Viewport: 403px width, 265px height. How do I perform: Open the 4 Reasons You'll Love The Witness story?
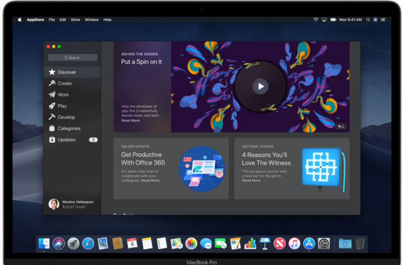[266, 159]
